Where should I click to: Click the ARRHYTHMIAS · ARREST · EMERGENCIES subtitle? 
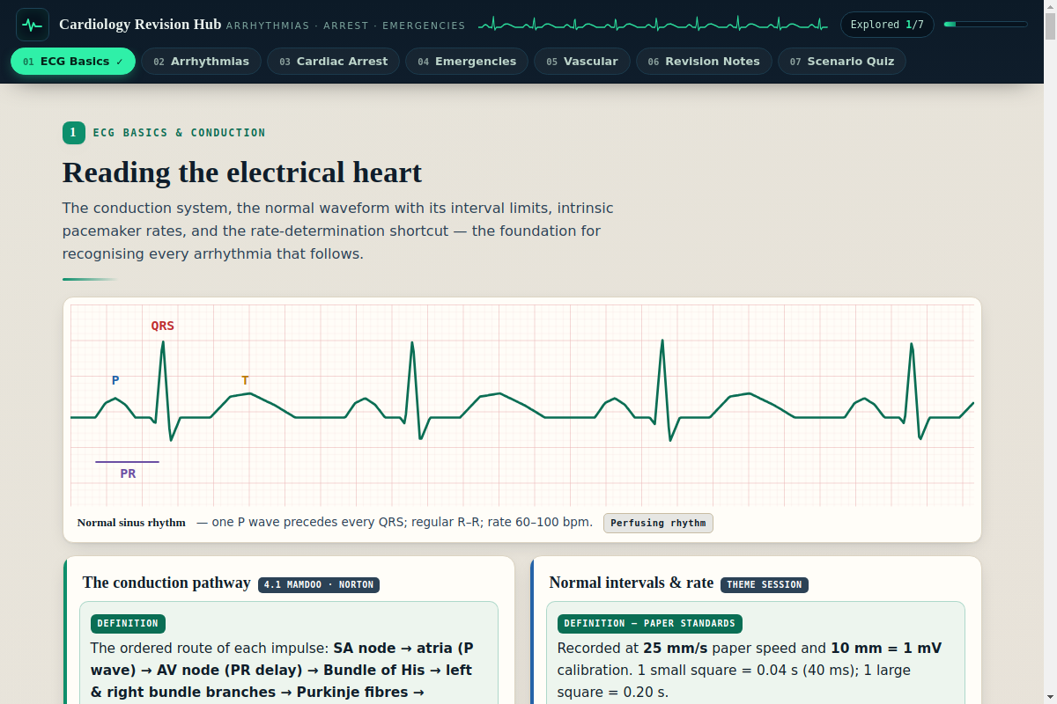345,26
